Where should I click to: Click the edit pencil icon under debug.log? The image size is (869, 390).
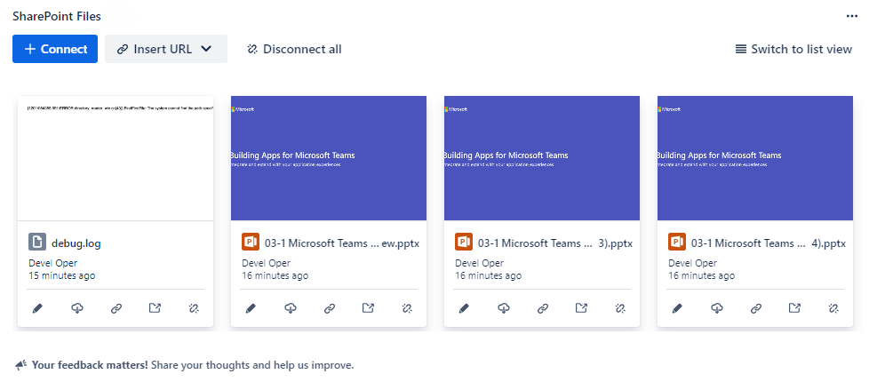(x=37, y=308)
